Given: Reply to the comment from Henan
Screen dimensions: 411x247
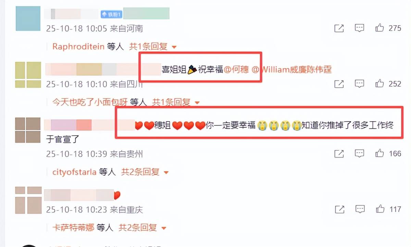Looking at the screenshot, I should pos(359,28).
